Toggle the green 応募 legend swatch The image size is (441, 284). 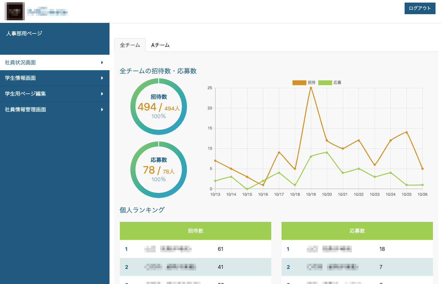pos(325,83)
